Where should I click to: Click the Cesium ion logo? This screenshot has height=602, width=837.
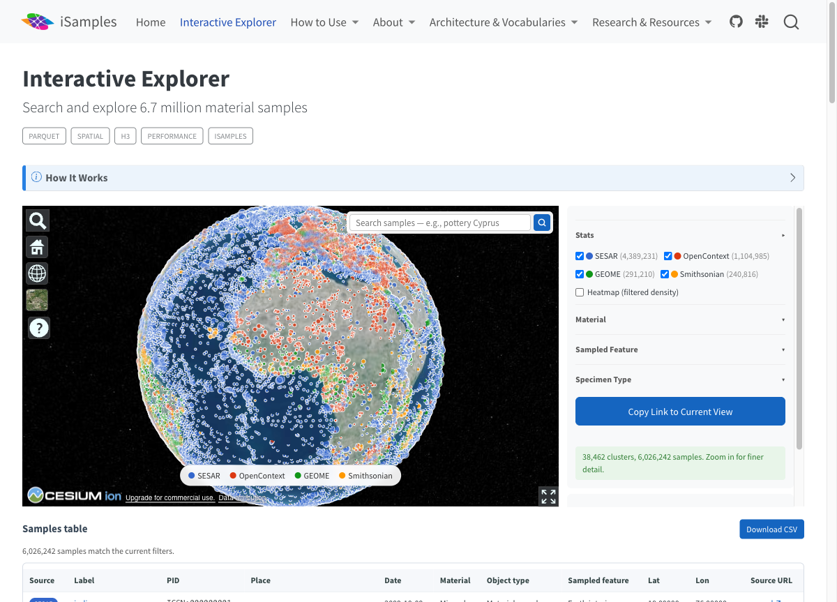75,495
